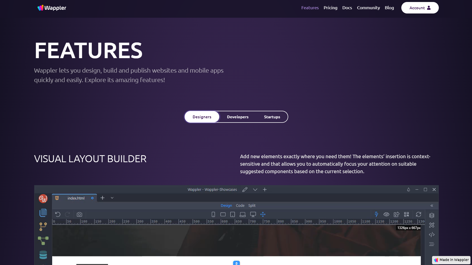Click the share/open in browser icon
Screen dimensions: 472x265
point(396,214)
